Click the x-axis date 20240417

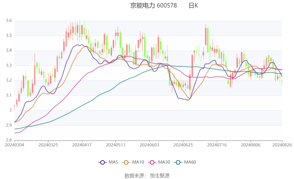[82, 145]
